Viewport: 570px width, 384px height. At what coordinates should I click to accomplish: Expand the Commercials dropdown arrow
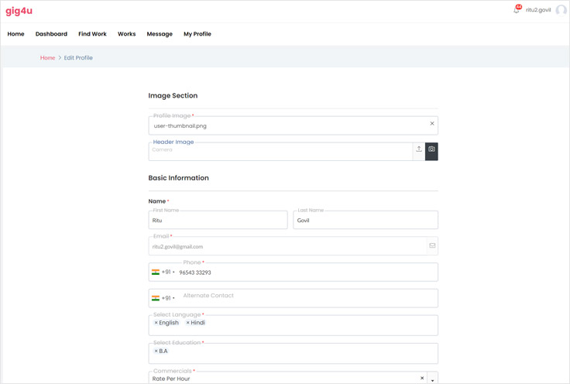click(x=432, y=379)
